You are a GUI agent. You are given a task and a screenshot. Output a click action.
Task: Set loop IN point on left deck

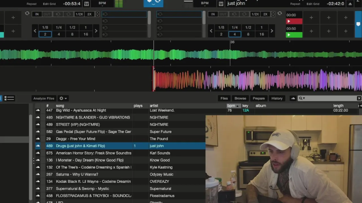(x=37, y=14)
